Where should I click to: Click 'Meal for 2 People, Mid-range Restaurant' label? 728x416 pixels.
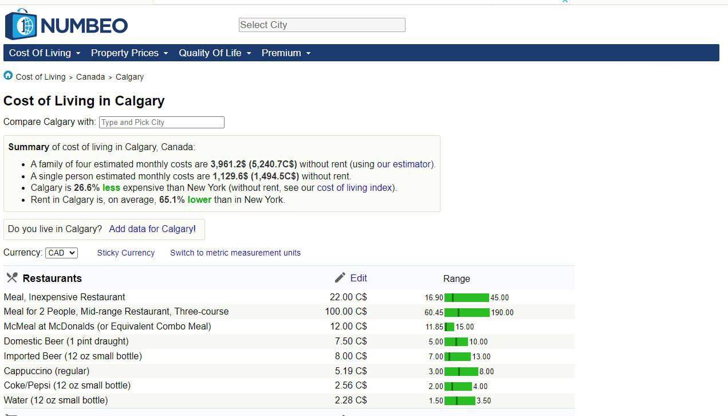[116, 312]
